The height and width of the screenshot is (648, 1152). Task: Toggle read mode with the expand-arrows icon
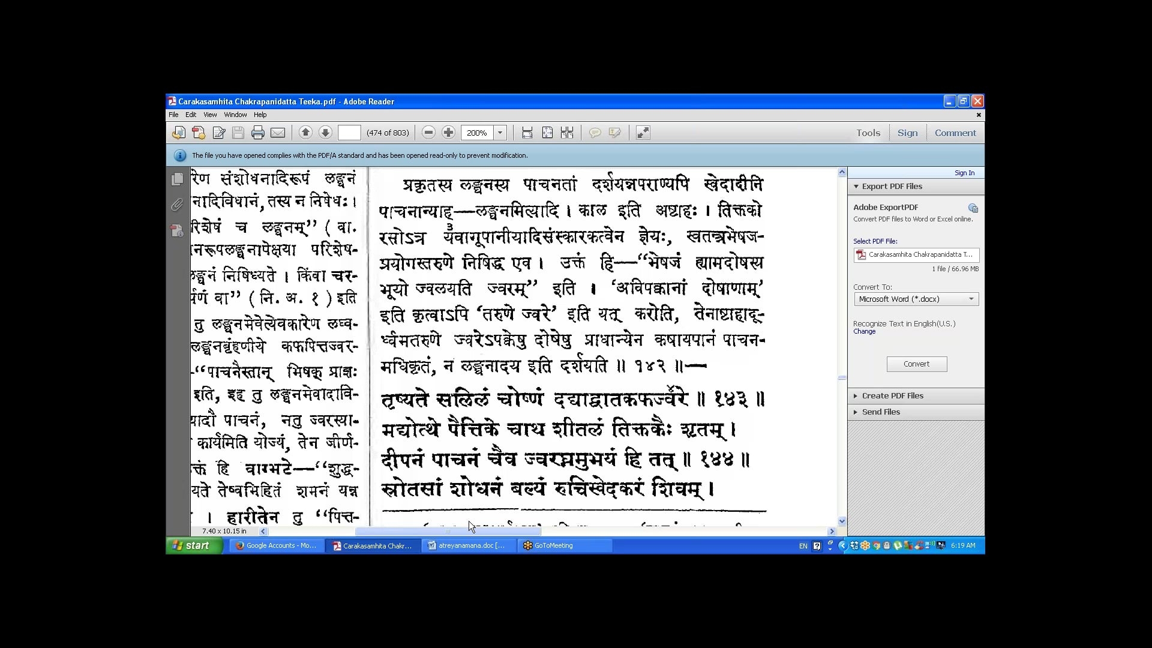pos(643,133)
